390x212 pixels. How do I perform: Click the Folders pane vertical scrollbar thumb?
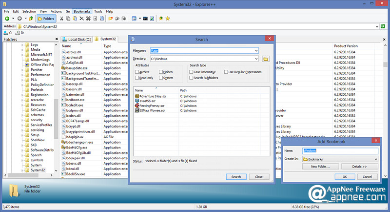pos(56,118)
